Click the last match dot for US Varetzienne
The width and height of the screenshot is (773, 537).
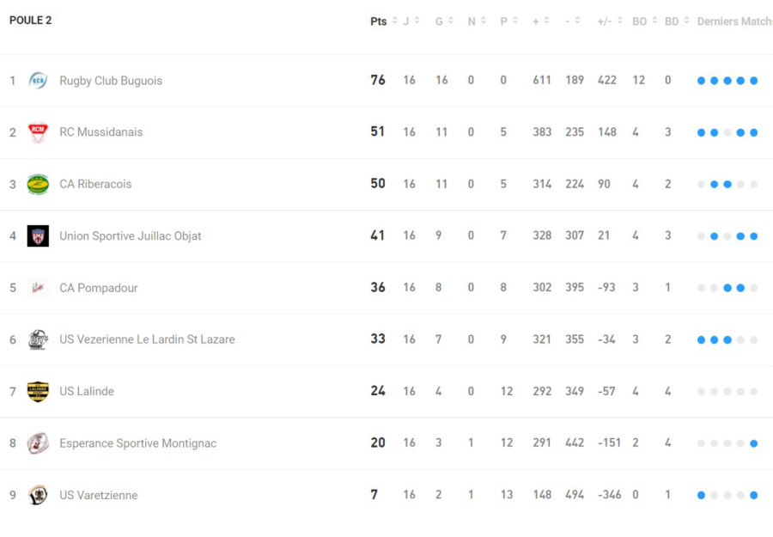click(x=754, y=495)
